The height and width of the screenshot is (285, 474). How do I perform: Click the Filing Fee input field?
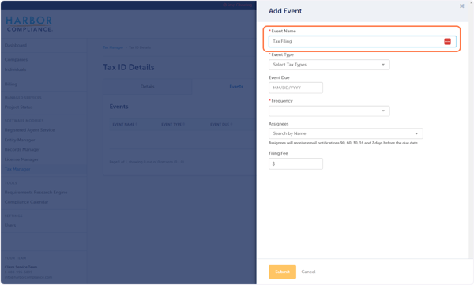tap(295, 163)
